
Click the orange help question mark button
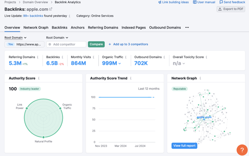[242, 150]
